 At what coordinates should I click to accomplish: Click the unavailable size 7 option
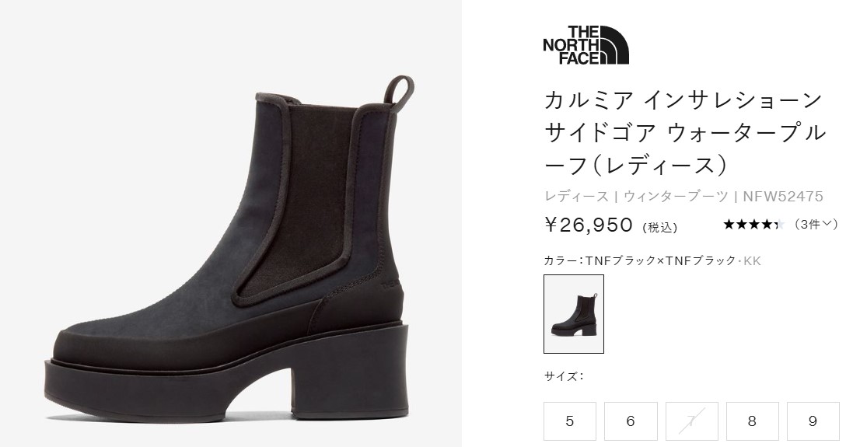click(x=691, y=421)
